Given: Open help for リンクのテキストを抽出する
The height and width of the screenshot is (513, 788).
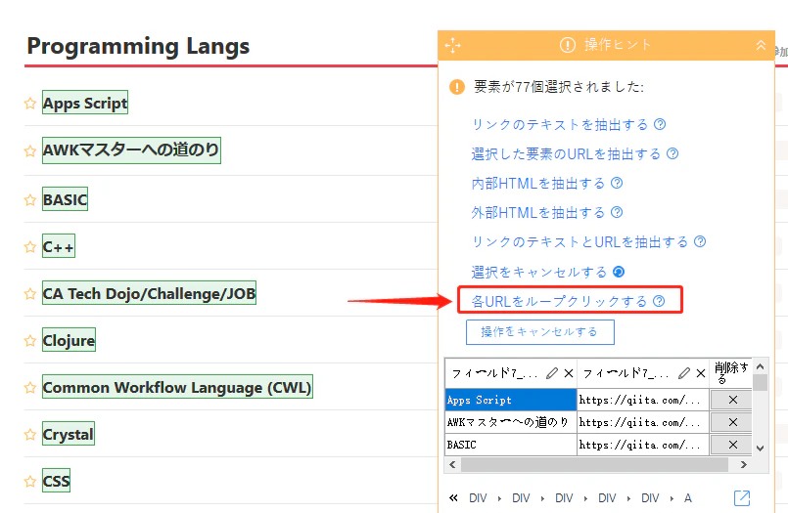Looking at the screenshot, I should pos(660,124).
